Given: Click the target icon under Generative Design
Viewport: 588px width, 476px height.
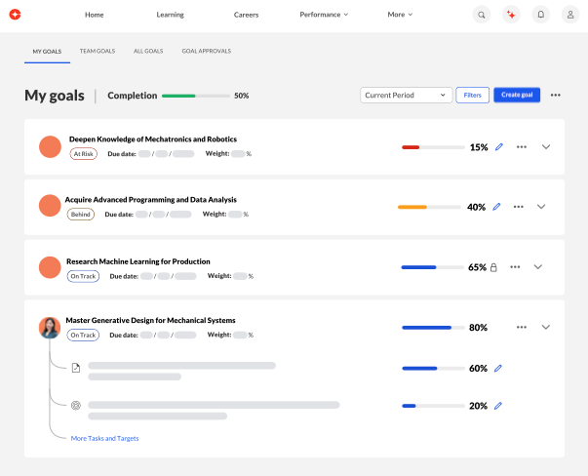Looking at the screenshot, I should tap(76, 406).
